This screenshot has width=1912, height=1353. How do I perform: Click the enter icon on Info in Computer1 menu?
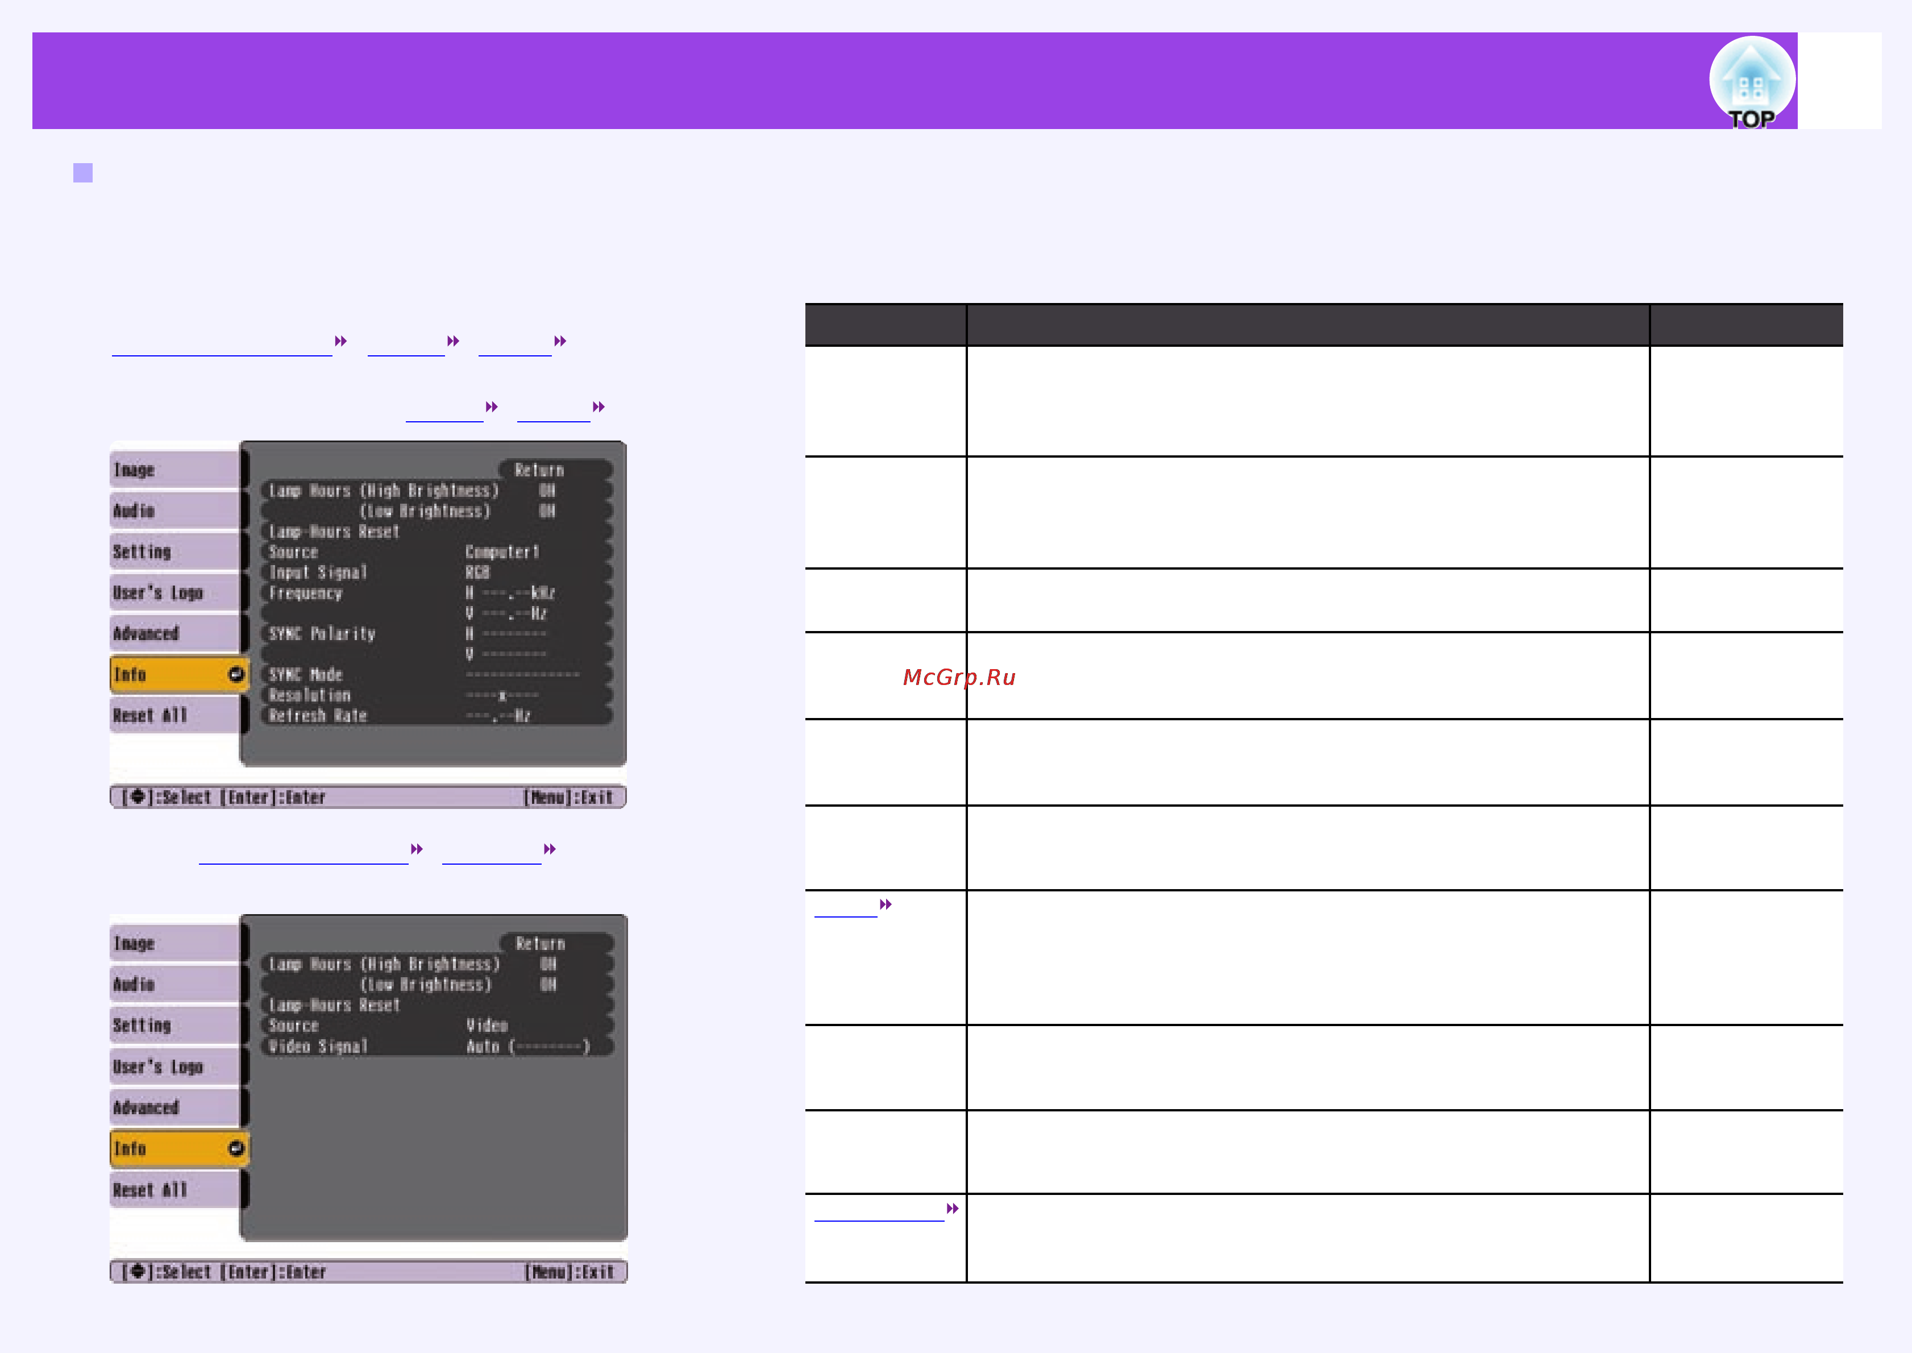(236, 674)
